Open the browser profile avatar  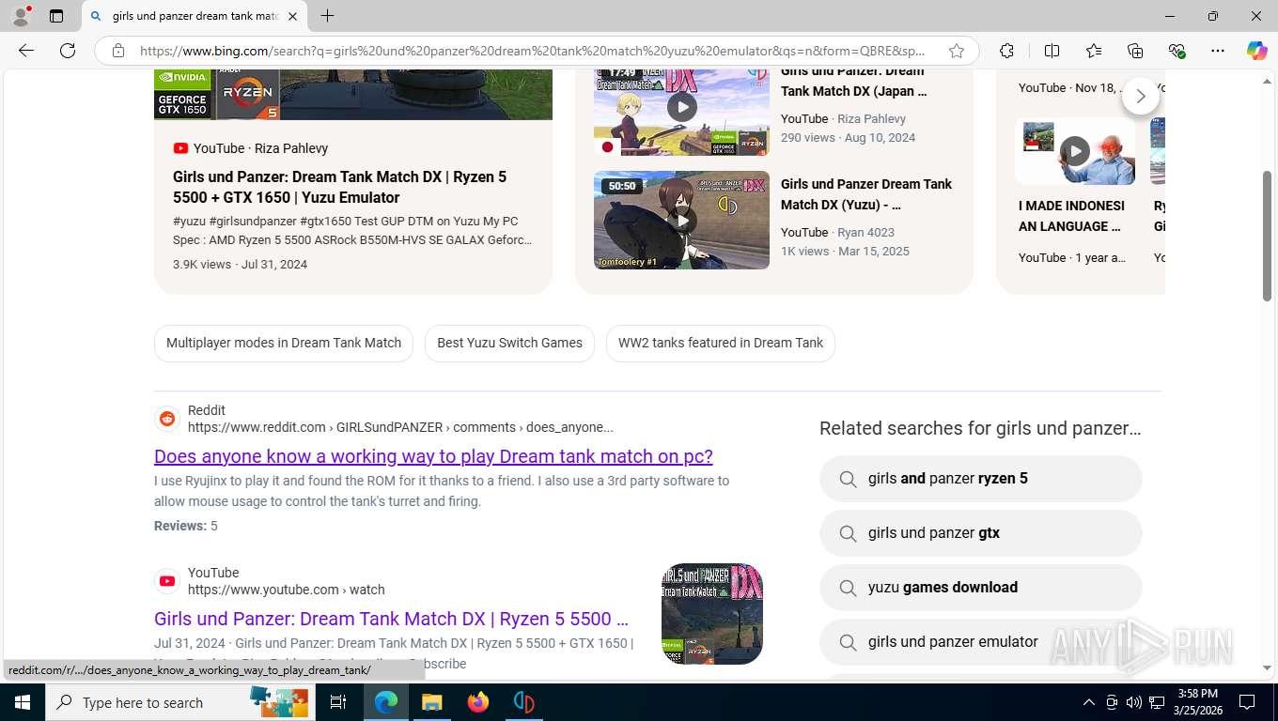(21, 16)
